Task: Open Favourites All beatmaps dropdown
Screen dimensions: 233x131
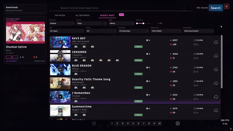Action: tap(133, 31)
